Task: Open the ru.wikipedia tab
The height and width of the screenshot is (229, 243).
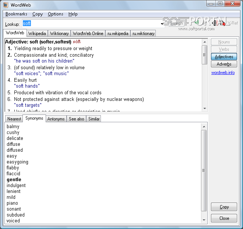Action: (118, 34)
